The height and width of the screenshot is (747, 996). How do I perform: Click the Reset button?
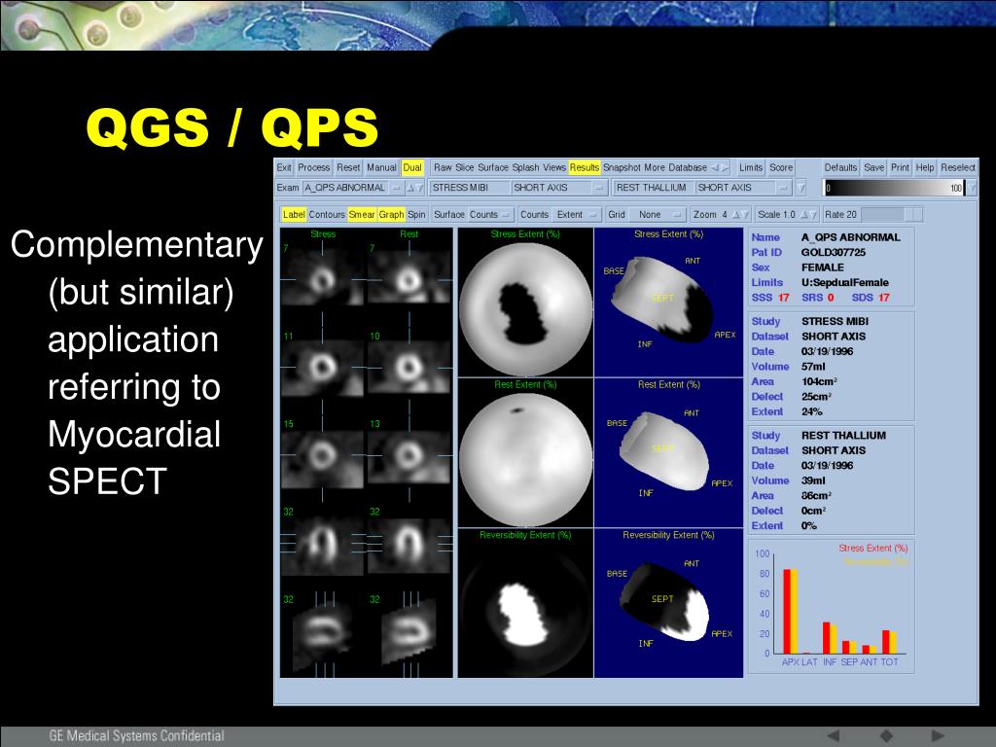[348, 167]
